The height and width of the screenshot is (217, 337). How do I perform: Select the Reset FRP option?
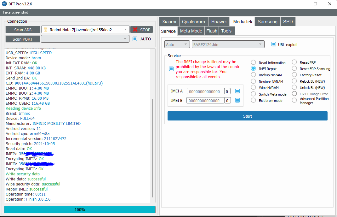[294, 62]
